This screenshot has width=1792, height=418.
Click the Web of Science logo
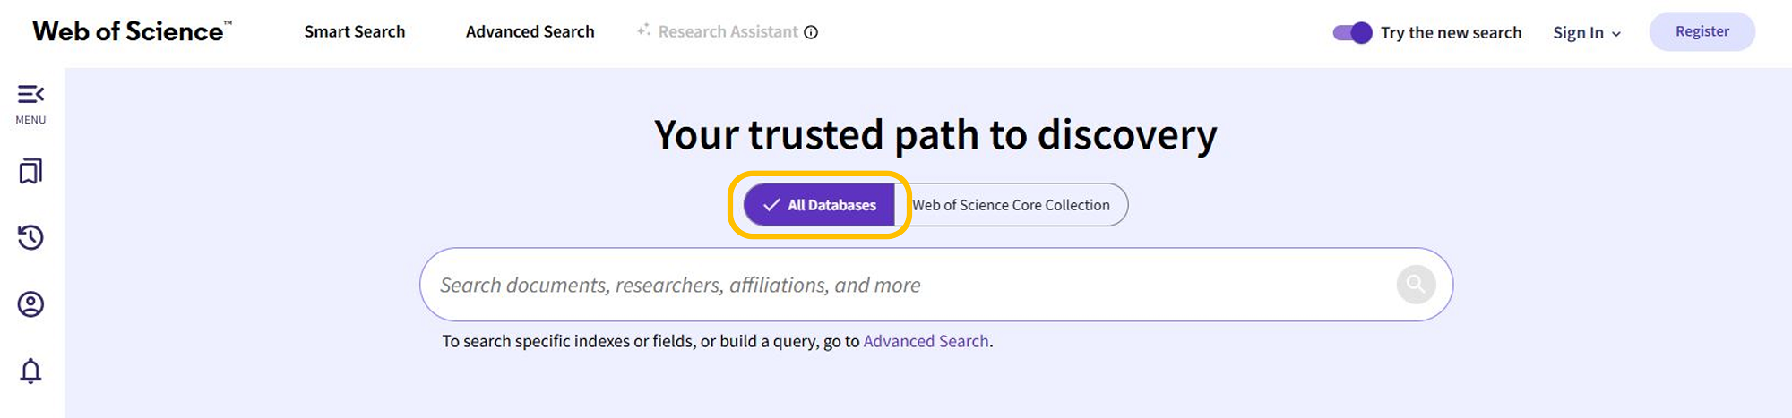pos(132,31)
